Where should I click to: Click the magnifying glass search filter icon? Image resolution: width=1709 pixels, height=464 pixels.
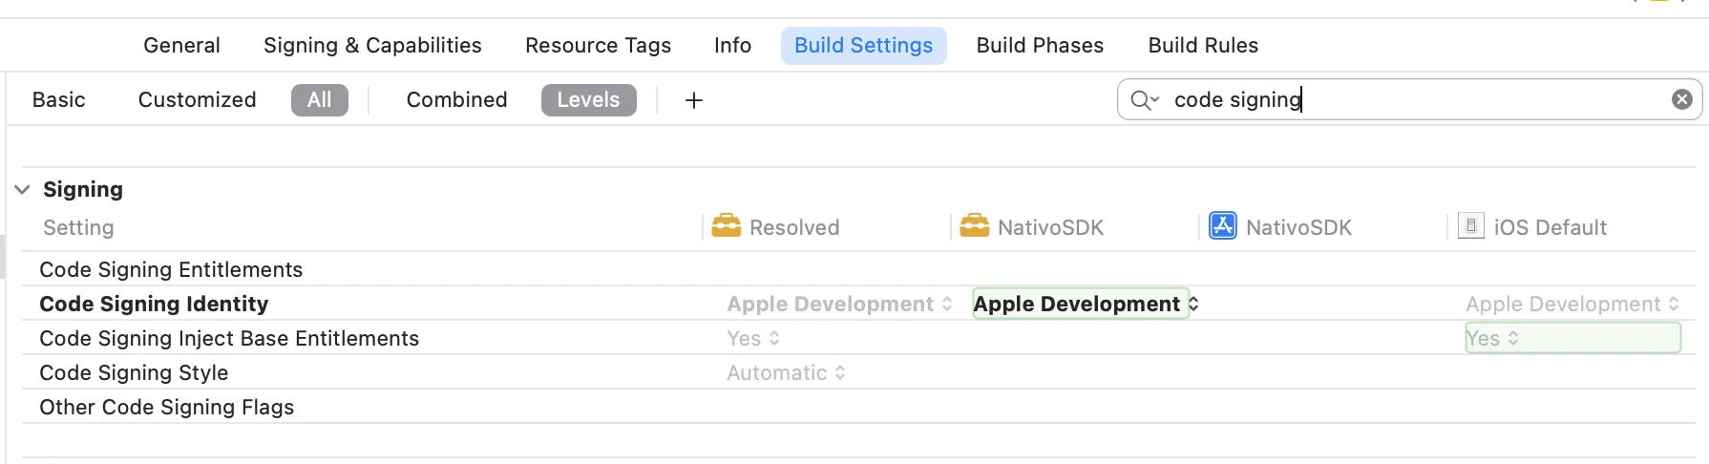[x=1143, y=100]
